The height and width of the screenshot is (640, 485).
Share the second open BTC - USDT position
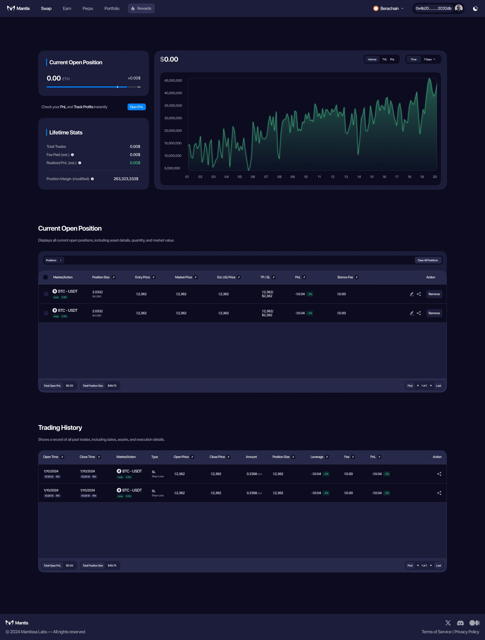pyautogui.click(x=419, y=313)
